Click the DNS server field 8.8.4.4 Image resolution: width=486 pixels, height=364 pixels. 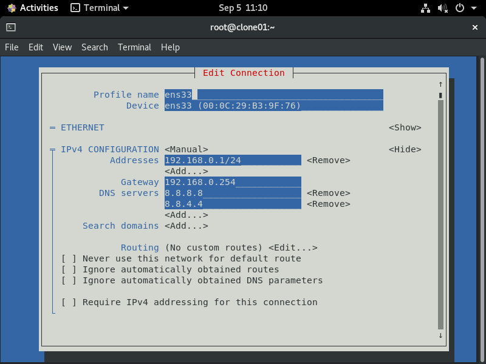tap(233, 204)
